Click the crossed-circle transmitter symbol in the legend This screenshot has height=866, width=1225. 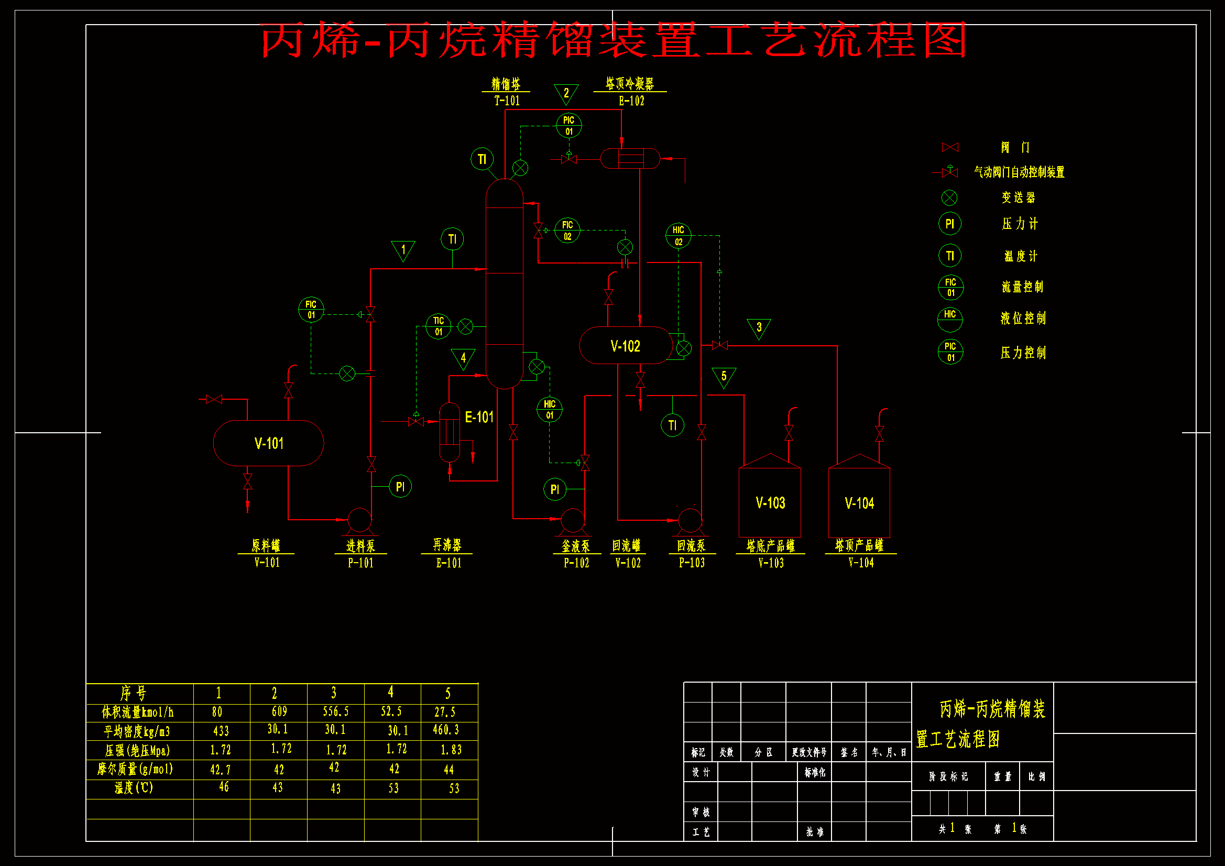949,198
